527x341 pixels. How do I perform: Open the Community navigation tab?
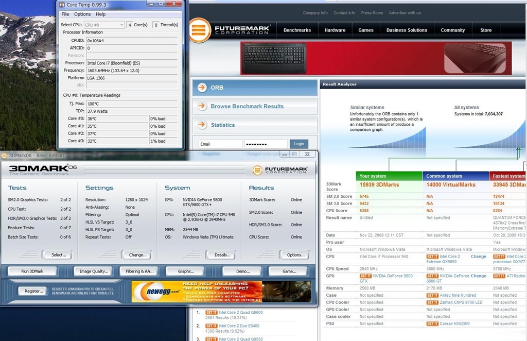coord(453,30)
